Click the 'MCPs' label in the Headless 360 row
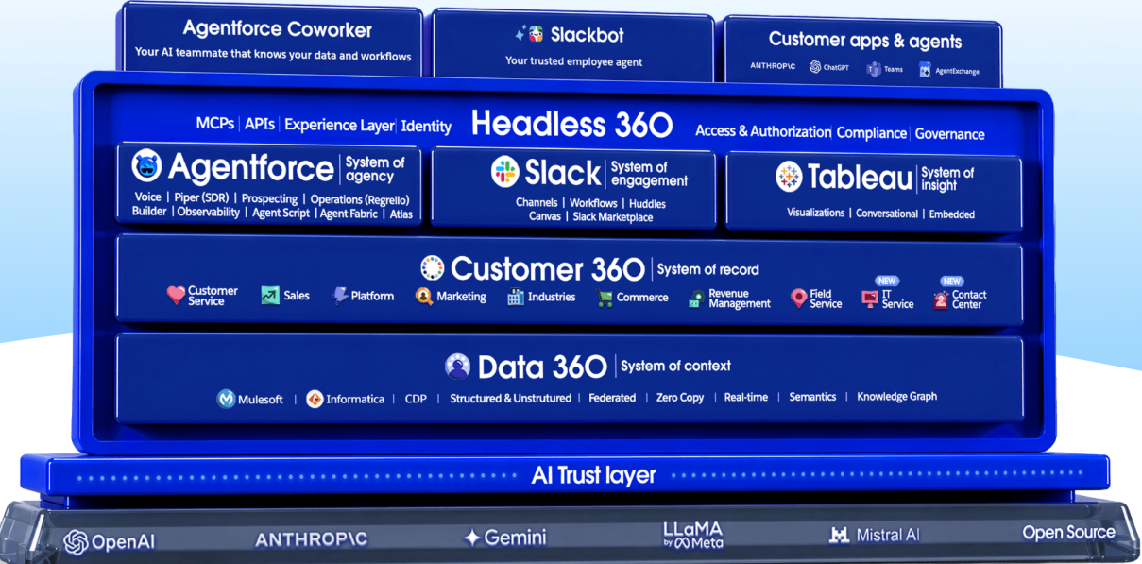This screenshot has height=564, width=1142. (215, 124)
